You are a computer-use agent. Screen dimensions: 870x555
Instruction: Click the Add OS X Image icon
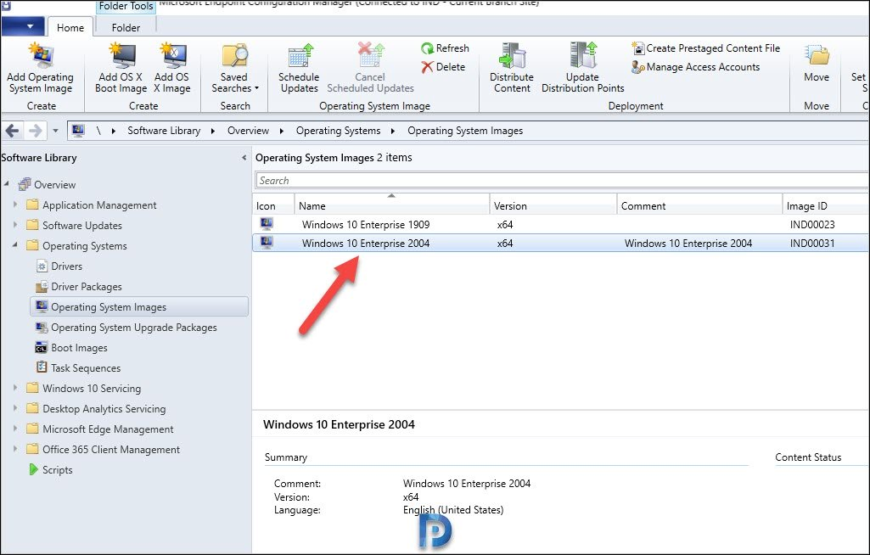point(173,55)
